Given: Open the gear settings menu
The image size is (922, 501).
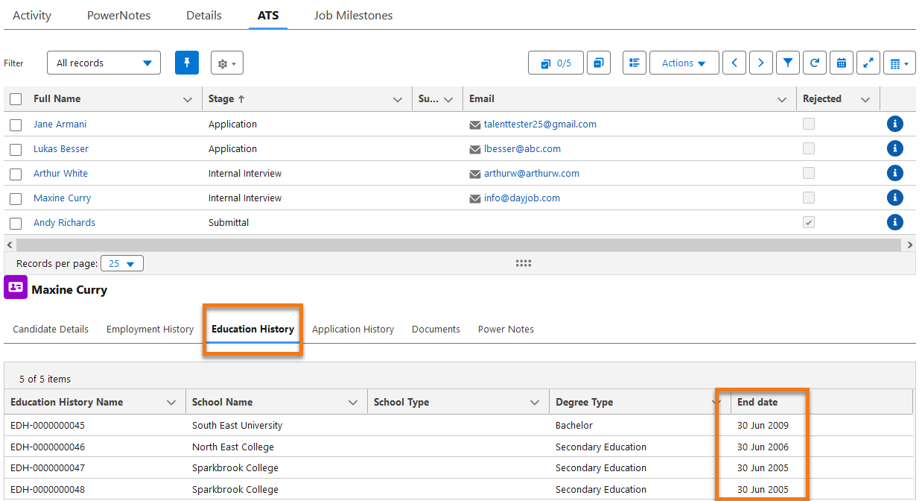Looking at the screenshot, I should 227,63.
